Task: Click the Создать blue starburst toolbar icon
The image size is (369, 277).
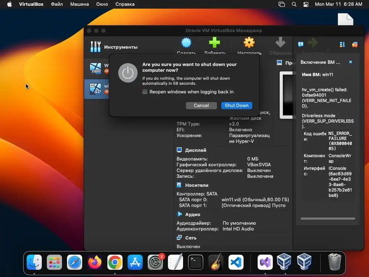Action: pos(186,43)
